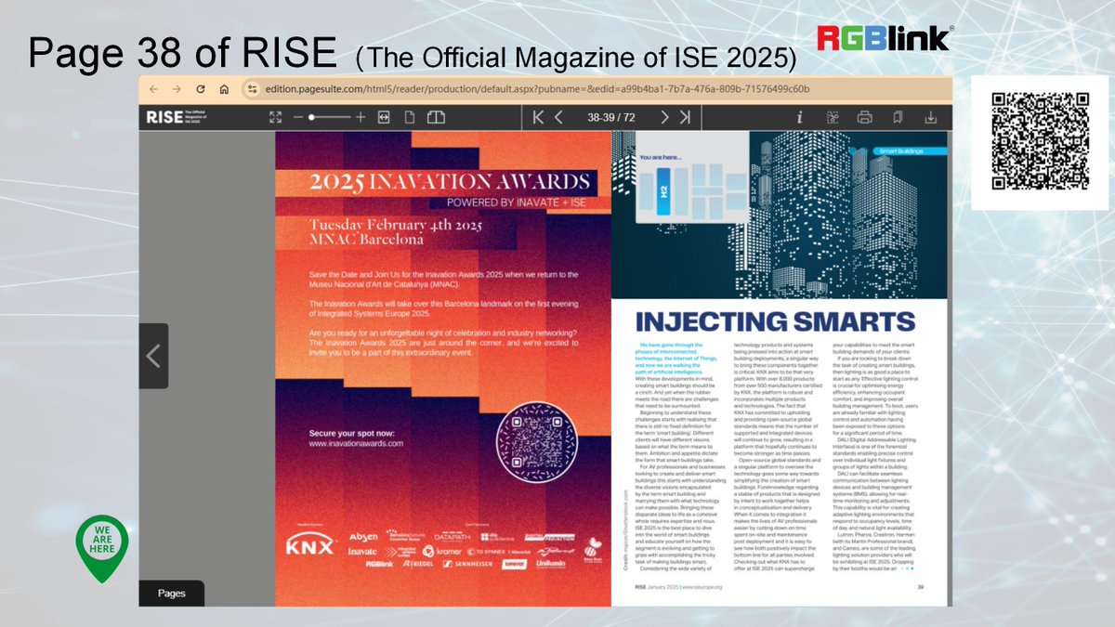Go back using browser back arrow
This screenshot has height=627, width=1115.
[x=153, y=89]
